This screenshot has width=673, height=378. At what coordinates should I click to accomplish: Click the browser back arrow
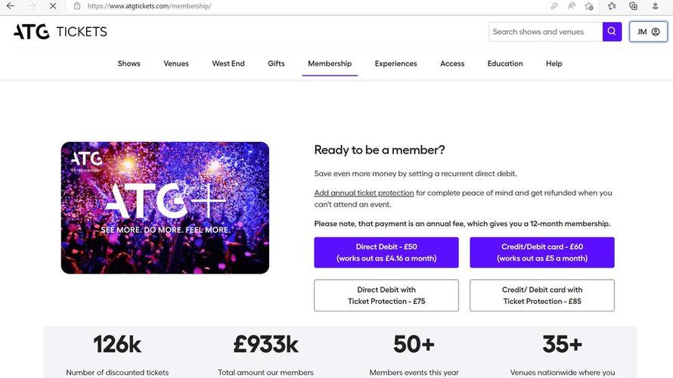(x=11, y=6)
